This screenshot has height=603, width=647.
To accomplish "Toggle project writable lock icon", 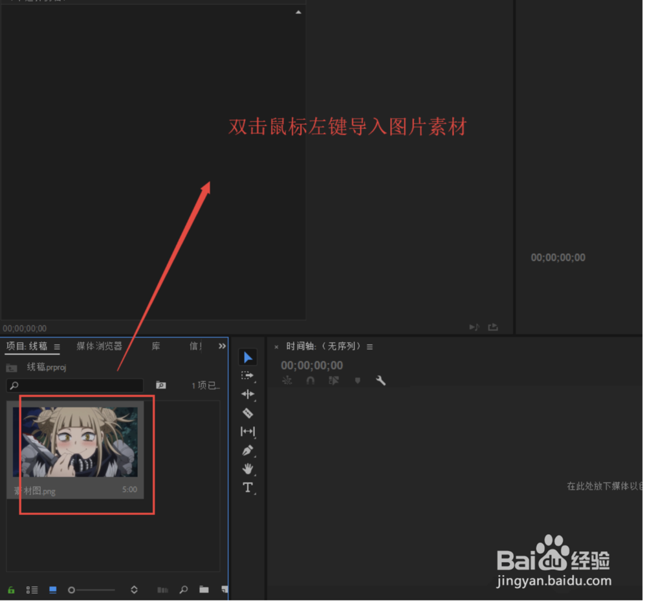I will pos(11,590).
